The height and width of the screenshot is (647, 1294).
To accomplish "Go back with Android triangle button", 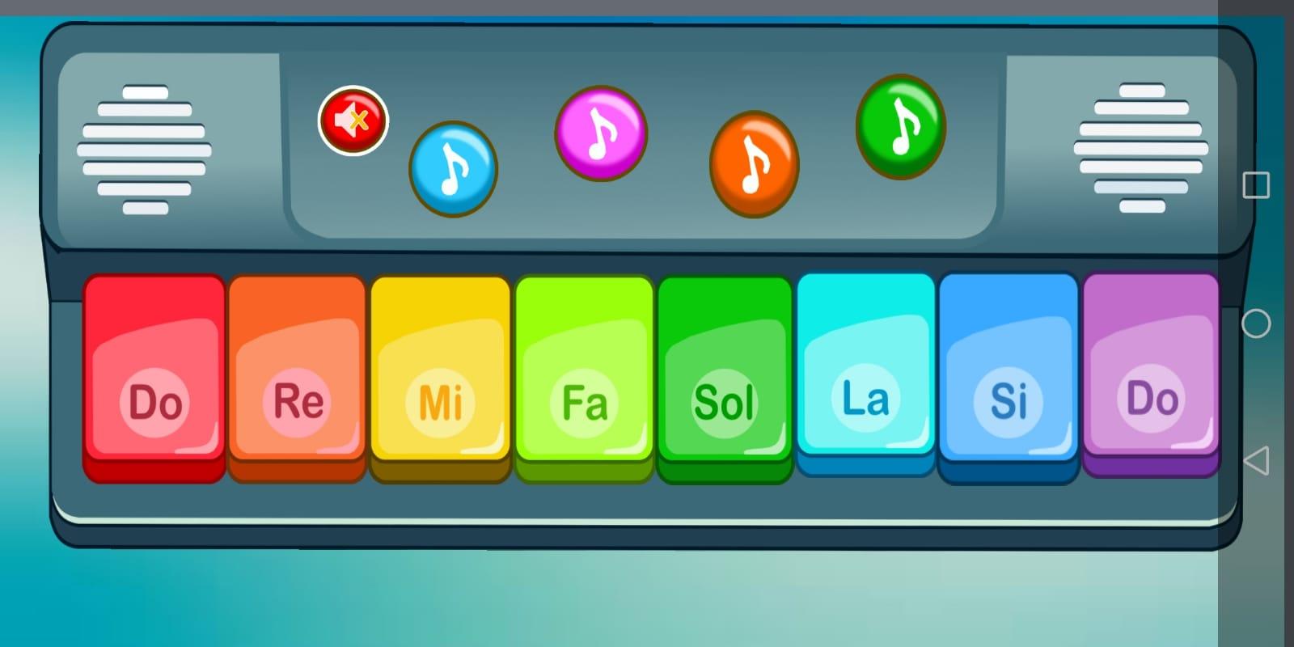I will click(1256, 461).
